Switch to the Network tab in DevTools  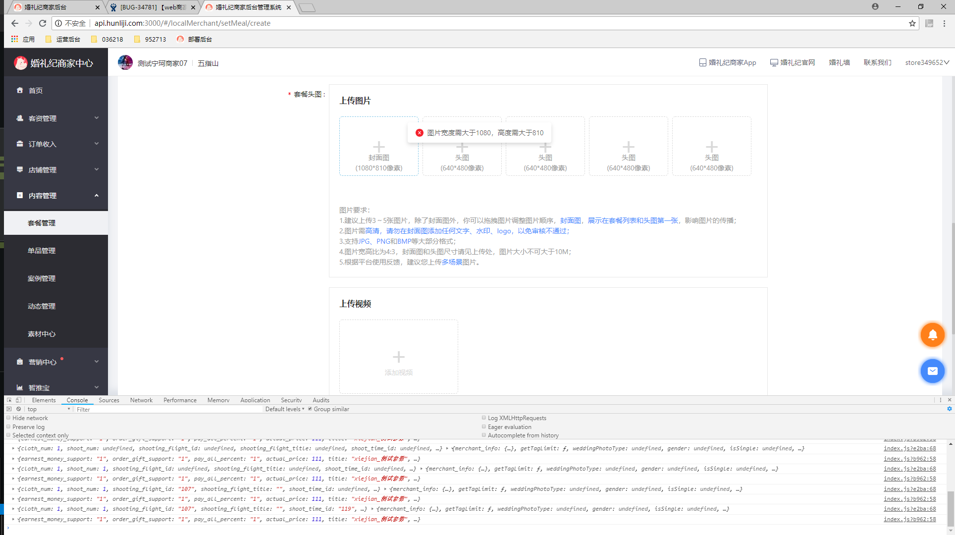point(141,400)
